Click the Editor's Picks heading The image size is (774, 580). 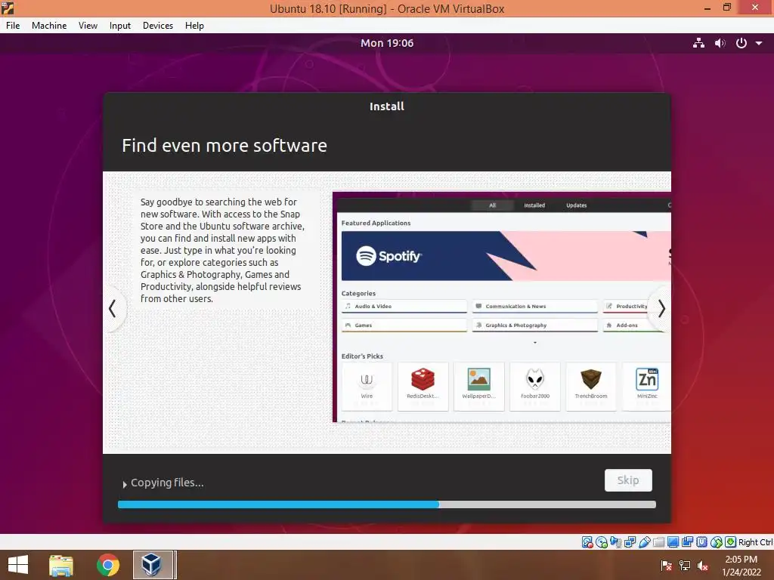362,356
